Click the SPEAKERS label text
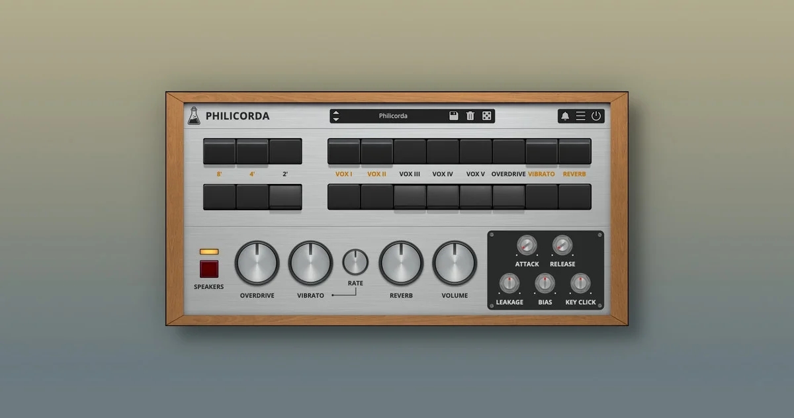This screenshot has width=794, height=418. pos(208,287)
